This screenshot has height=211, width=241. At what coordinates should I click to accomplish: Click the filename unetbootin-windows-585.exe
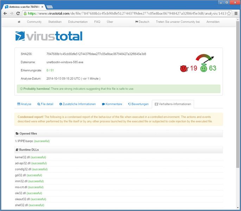point(65,62)
